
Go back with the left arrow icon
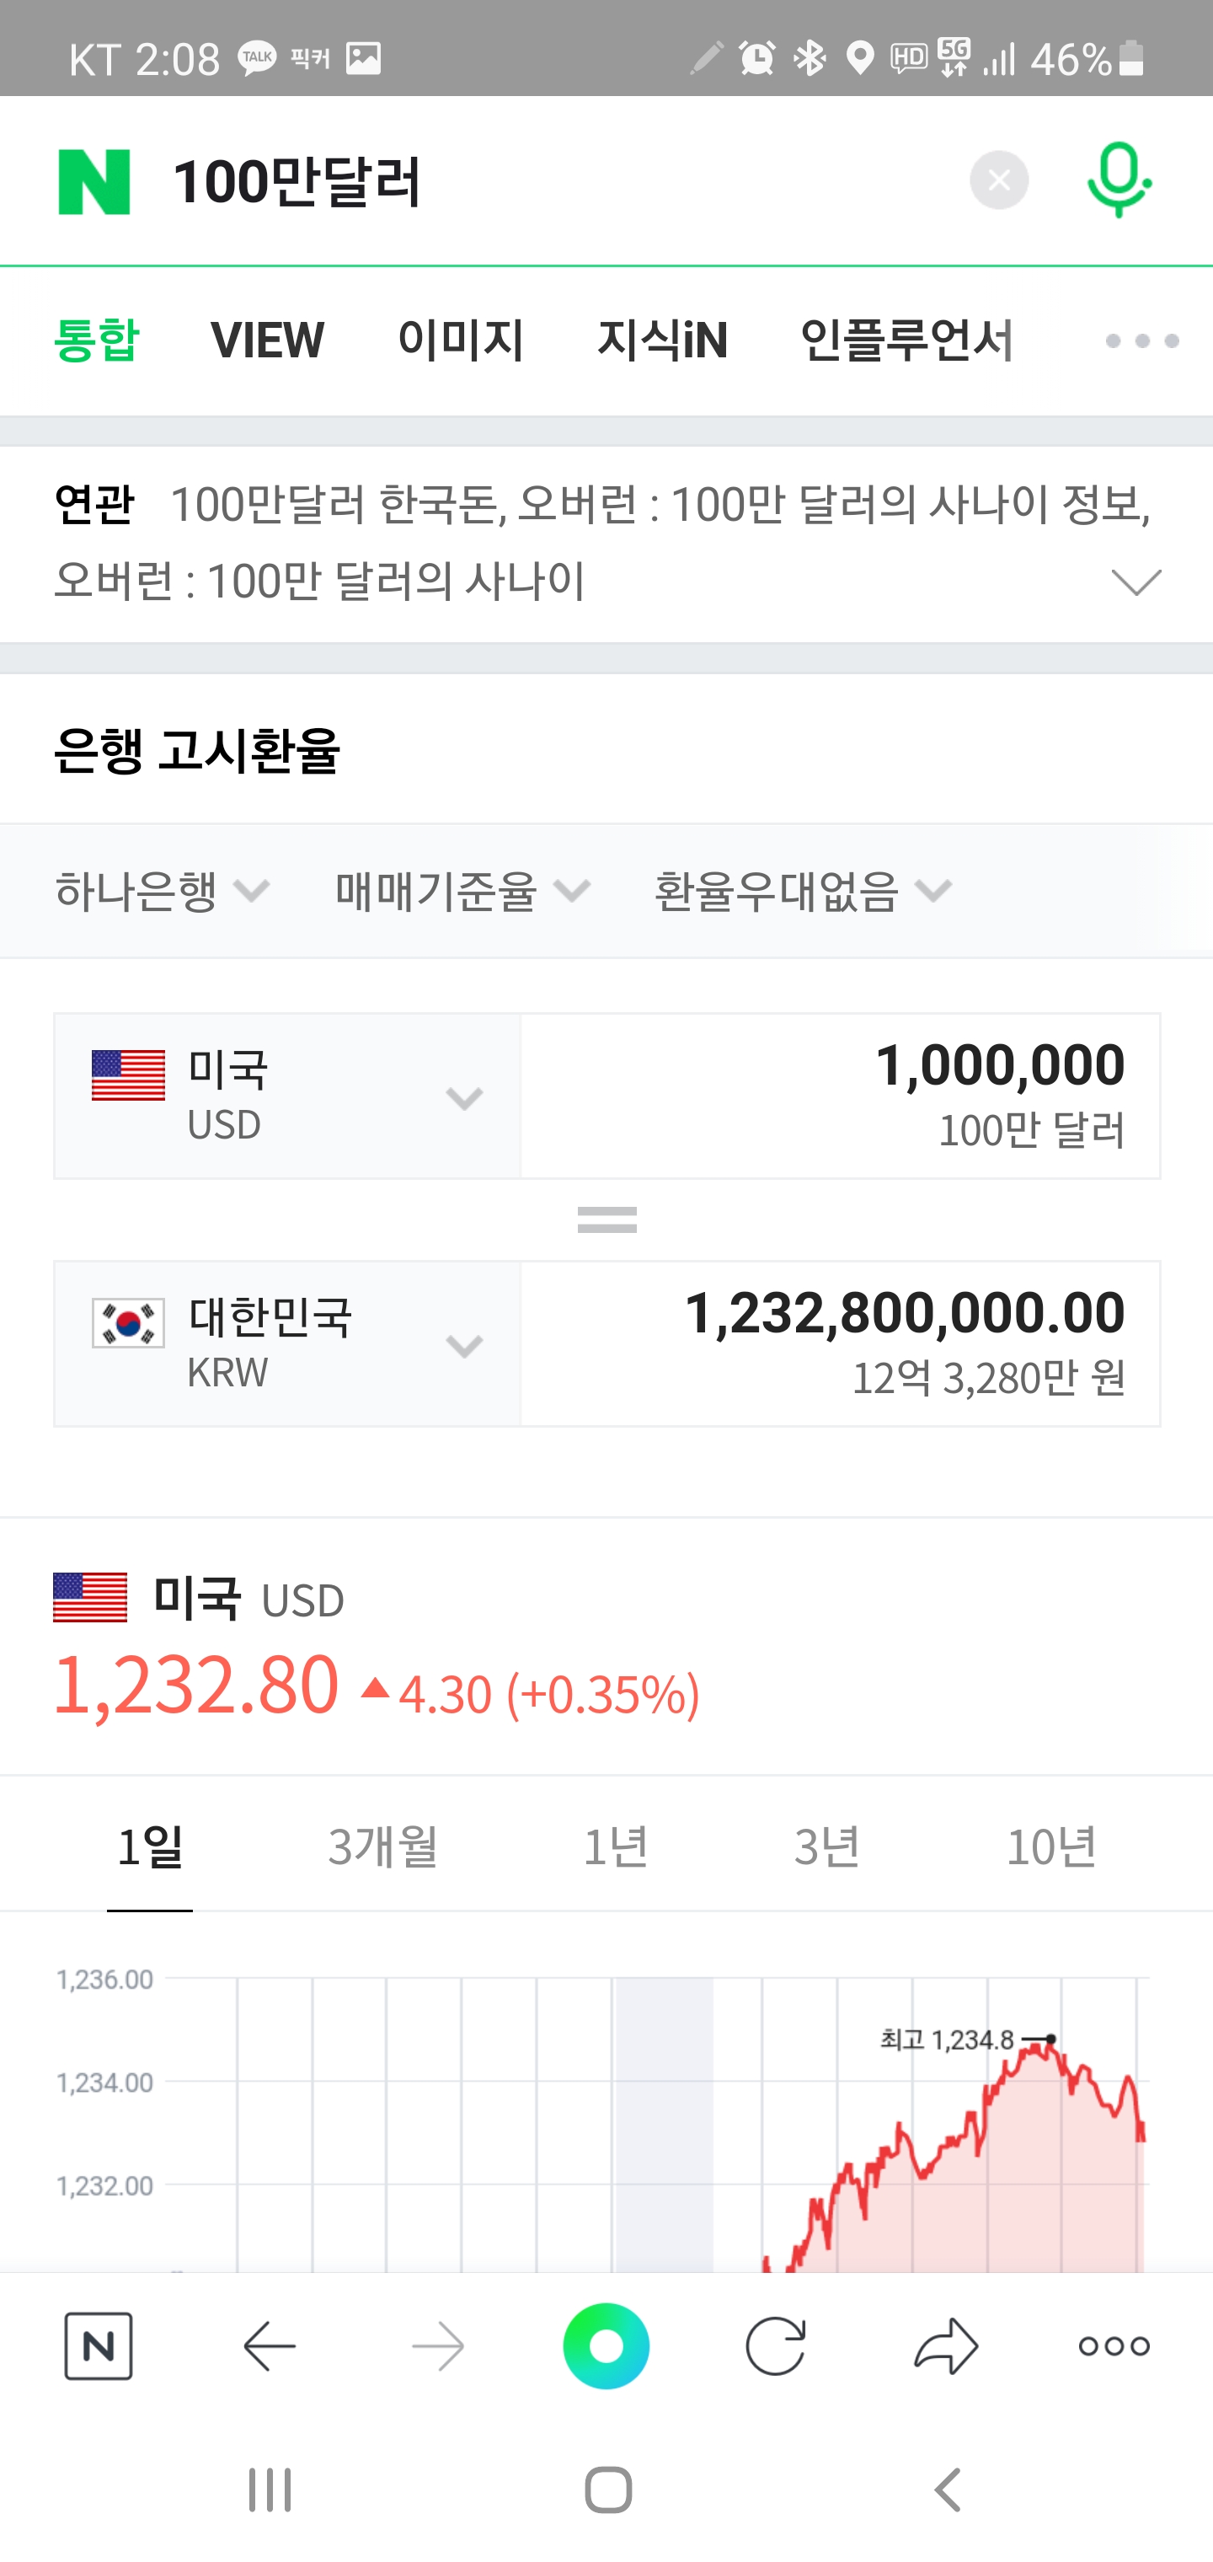click(270, 2346)
